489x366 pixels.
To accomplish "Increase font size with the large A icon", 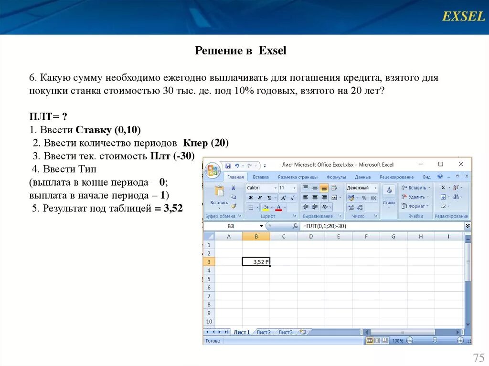I will 283,198.
